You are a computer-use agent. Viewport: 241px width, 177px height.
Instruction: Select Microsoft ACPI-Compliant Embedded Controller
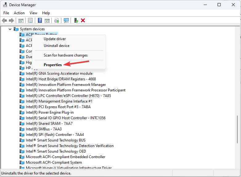[x=65, y=157]
